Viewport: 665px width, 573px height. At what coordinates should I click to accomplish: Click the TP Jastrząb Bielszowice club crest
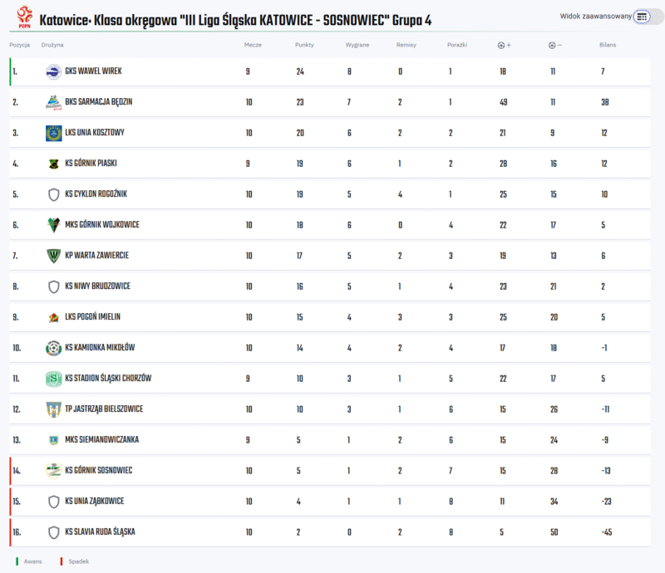[x=54, y=409]
